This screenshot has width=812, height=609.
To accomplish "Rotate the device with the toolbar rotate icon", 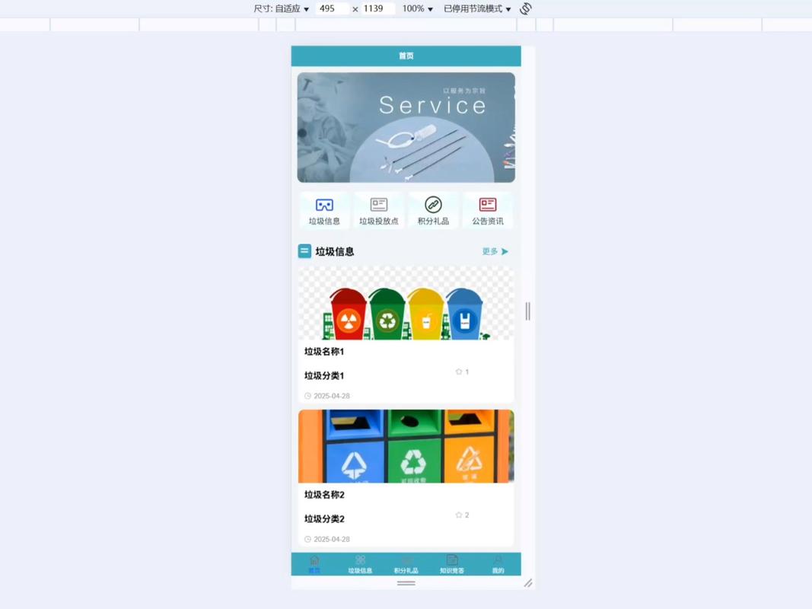I will (x=526, y=9).
